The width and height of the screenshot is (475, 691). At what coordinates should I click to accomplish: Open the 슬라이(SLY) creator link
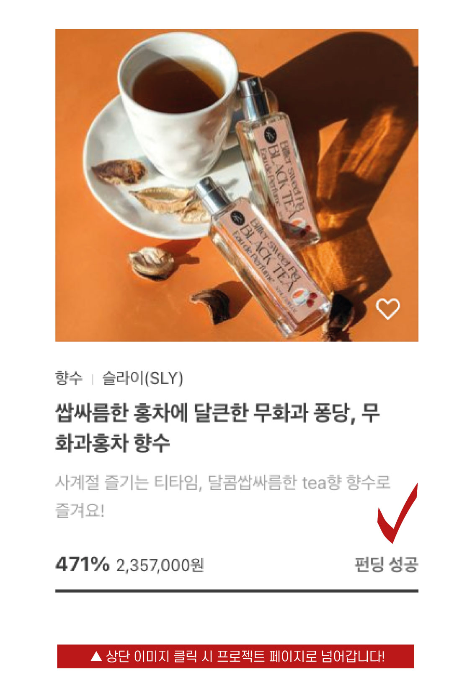(143, 378)
